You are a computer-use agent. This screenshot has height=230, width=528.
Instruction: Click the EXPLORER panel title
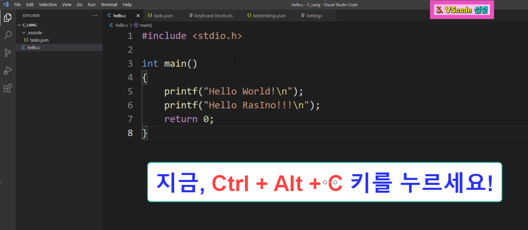pos(31,16)
